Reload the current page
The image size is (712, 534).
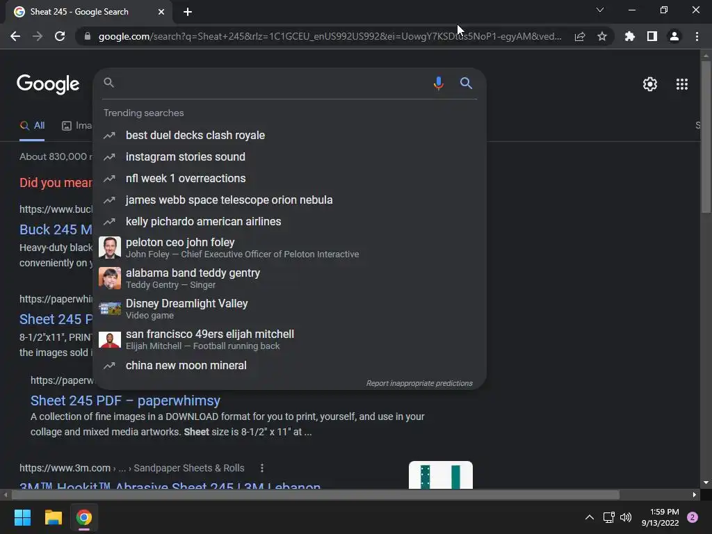pos(60,36)
